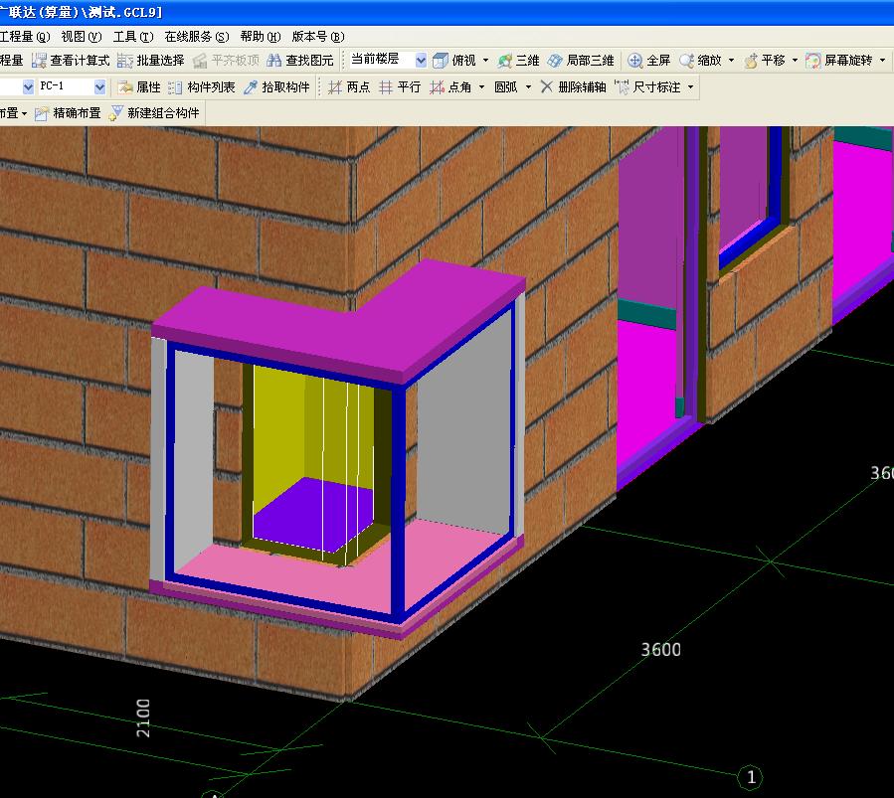Click 平行 parallel axis icon
The width and height of the screenshot is (894, 798).
tap(386, 87)
